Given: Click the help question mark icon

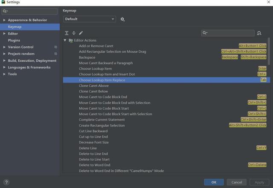Looking at the screenshot, I should point(6,182).
